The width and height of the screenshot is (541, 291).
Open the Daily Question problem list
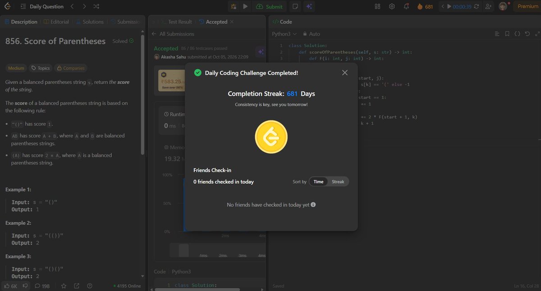[41, 7]
